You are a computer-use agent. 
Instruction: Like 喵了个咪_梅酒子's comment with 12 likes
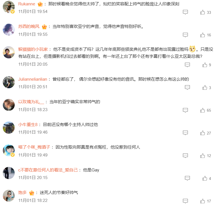click(x=203, y=156)
